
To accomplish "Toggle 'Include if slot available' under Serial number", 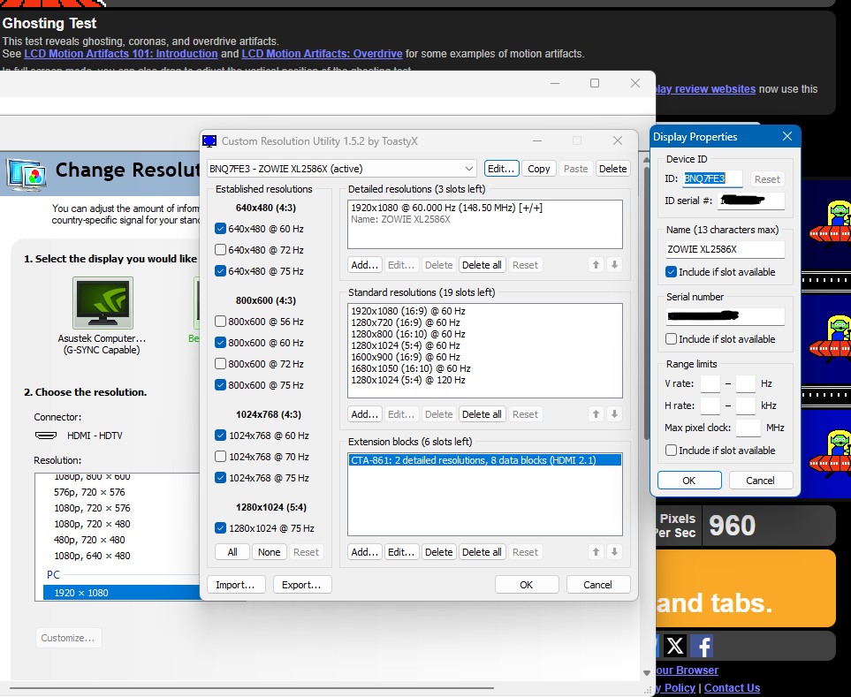I will [672, 339].
